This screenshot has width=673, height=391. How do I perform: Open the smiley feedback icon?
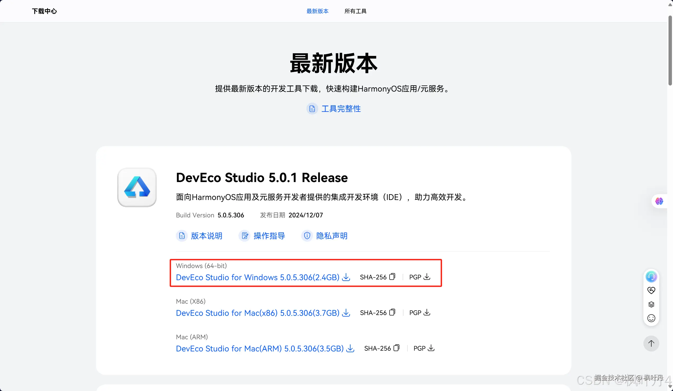click(x=651, y=318)
